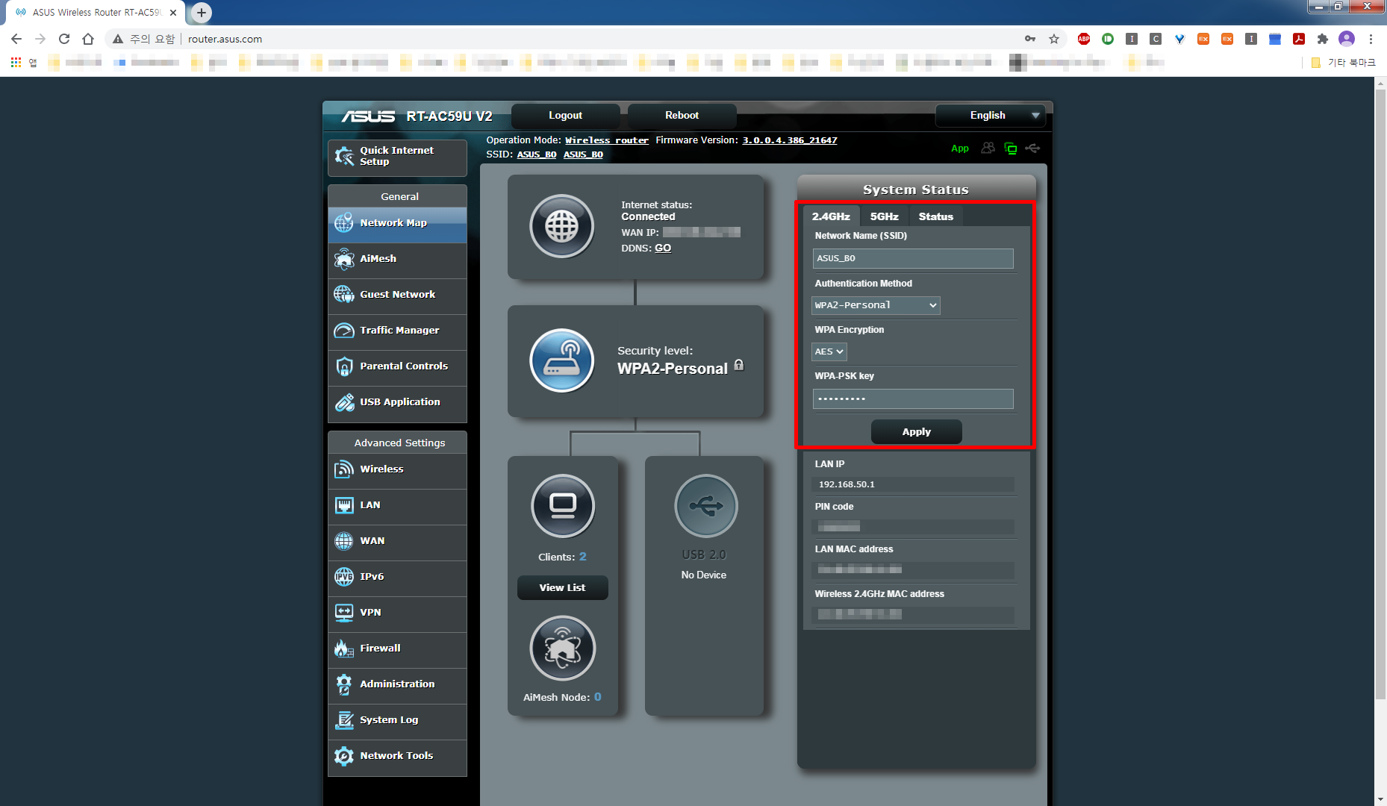Open IPv6 settings icon
The height and width of the screenshot is (806, 1387).
pos(344,576)
